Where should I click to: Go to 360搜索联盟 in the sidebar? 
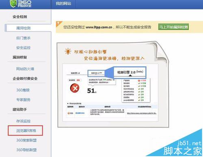[26, 140]
